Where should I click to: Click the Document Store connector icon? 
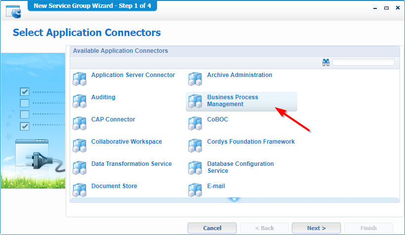pyautogui.click(x=80, y=190)
